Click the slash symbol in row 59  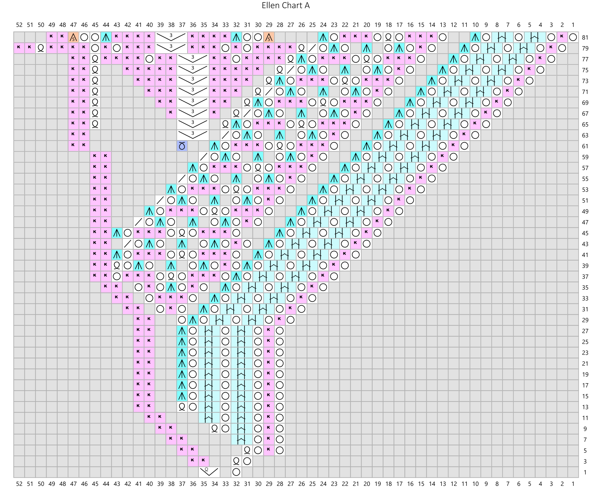(204, 157)
